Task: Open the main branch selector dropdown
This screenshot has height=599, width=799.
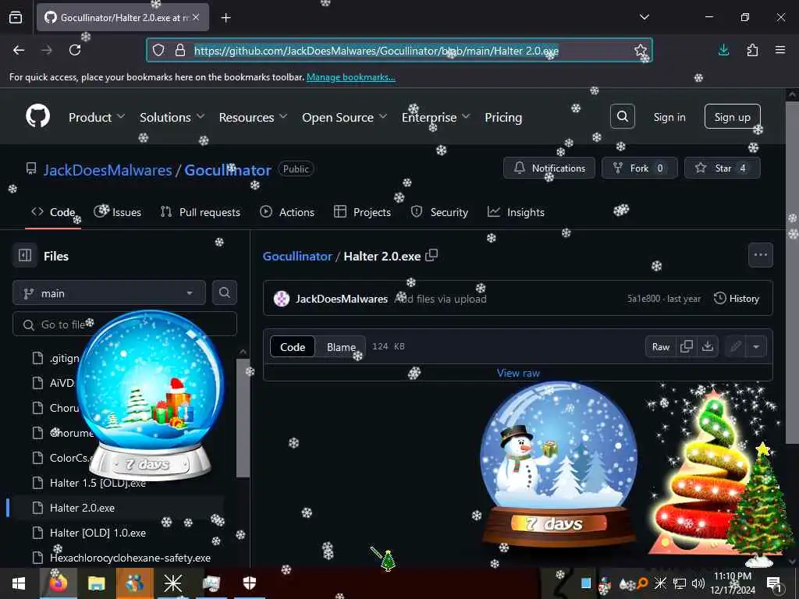Action: 109,293
